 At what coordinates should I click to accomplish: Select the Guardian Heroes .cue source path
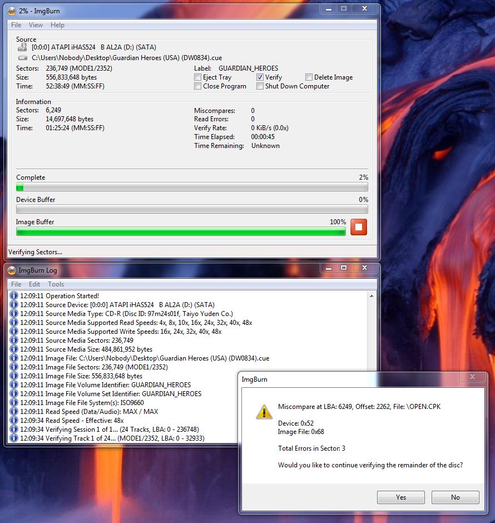pos(127,58)
